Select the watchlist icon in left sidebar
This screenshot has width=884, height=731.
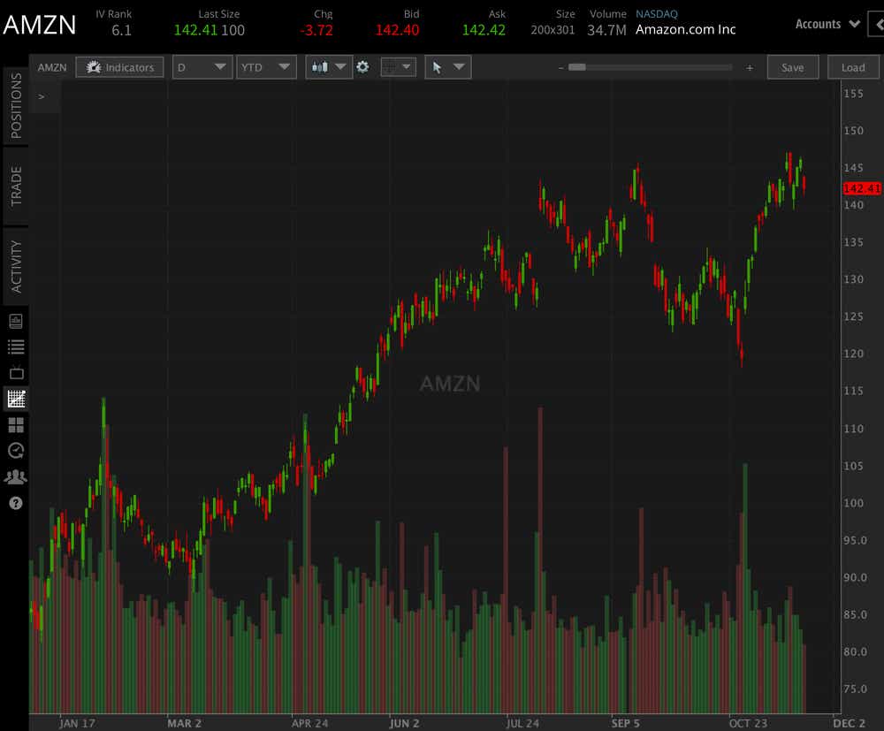coord(15,346)
